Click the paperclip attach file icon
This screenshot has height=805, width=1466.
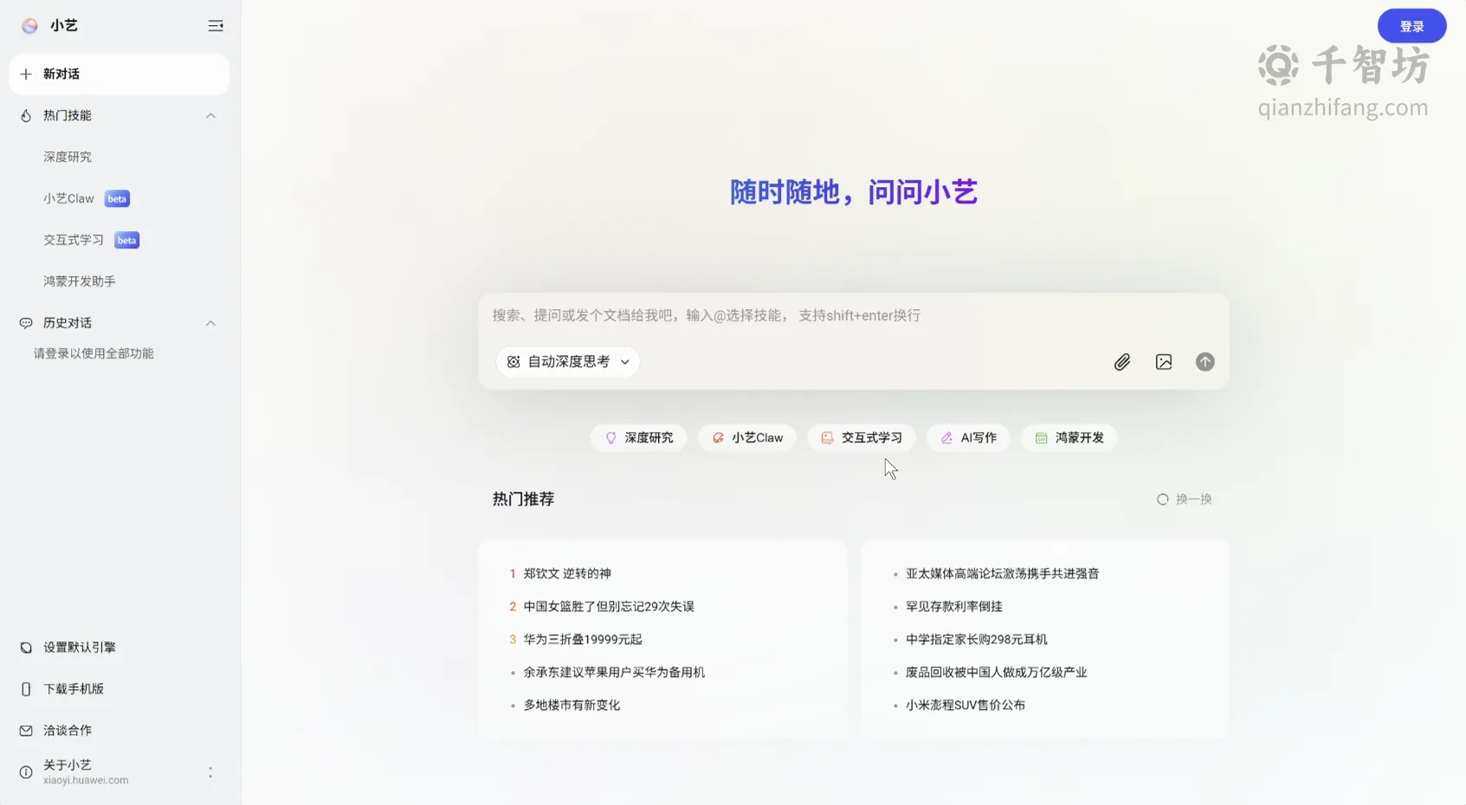[1122, 362]
